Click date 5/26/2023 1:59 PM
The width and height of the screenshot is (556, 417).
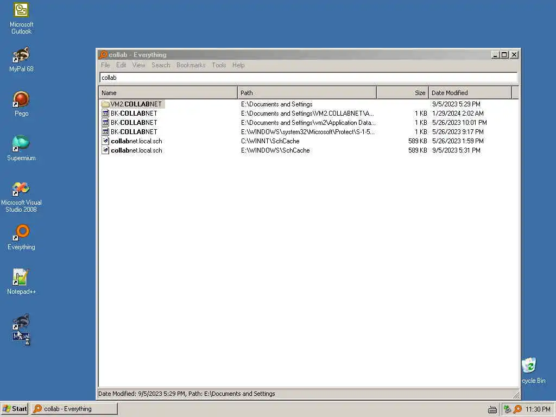(458, 141)
